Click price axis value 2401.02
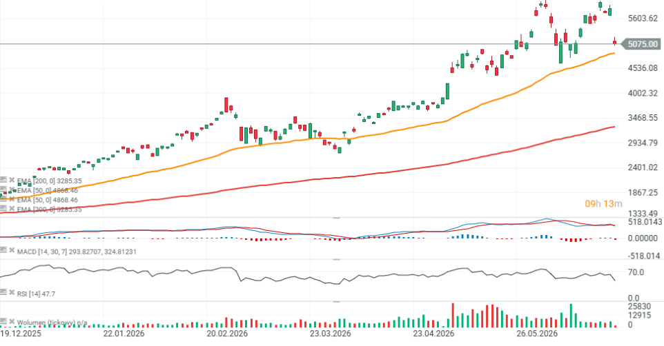This screenshot has height=346, width=664. coord(643,167)
